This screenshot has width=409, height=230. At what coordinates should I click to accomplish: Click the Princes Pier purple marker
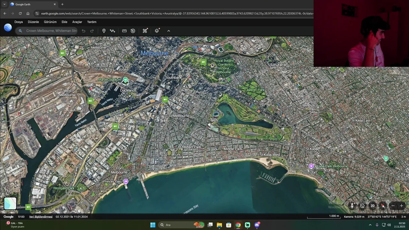click(x=126, y=181)
